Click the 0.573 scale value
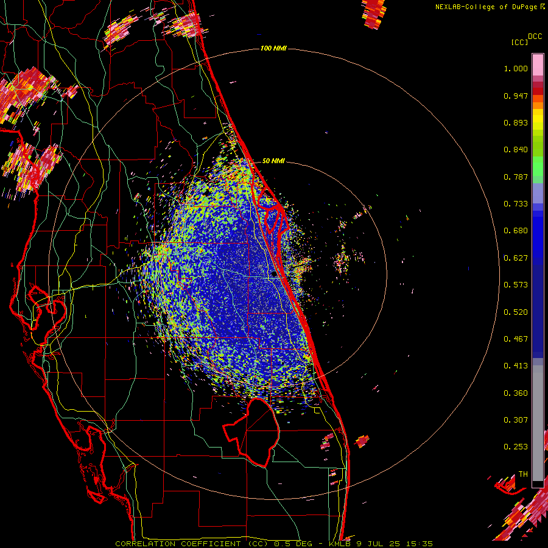Viewport: 548px width, 548px height. [516, 285]
